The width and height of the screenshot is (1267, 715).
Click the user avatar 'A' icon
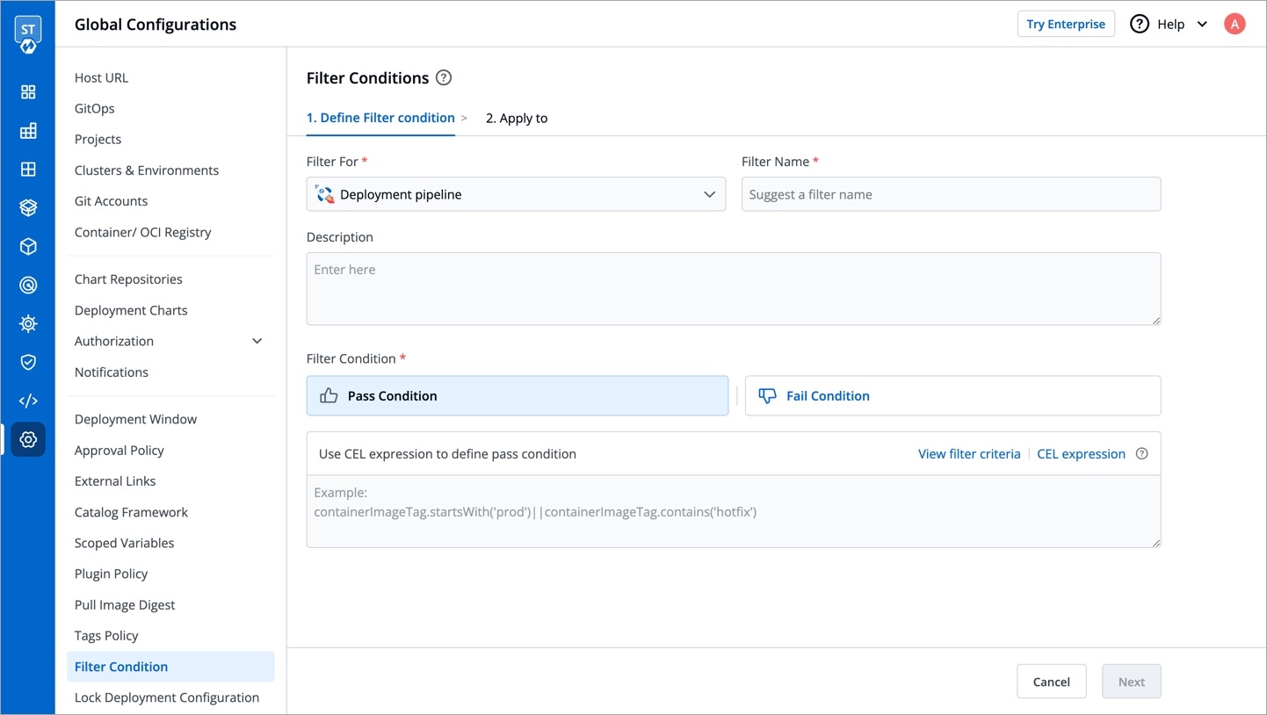[1234, 24]
